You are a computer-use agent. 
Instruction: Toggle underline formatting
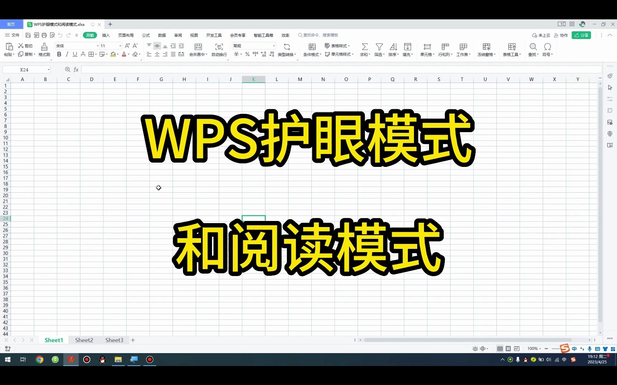[x=75, y=54]
